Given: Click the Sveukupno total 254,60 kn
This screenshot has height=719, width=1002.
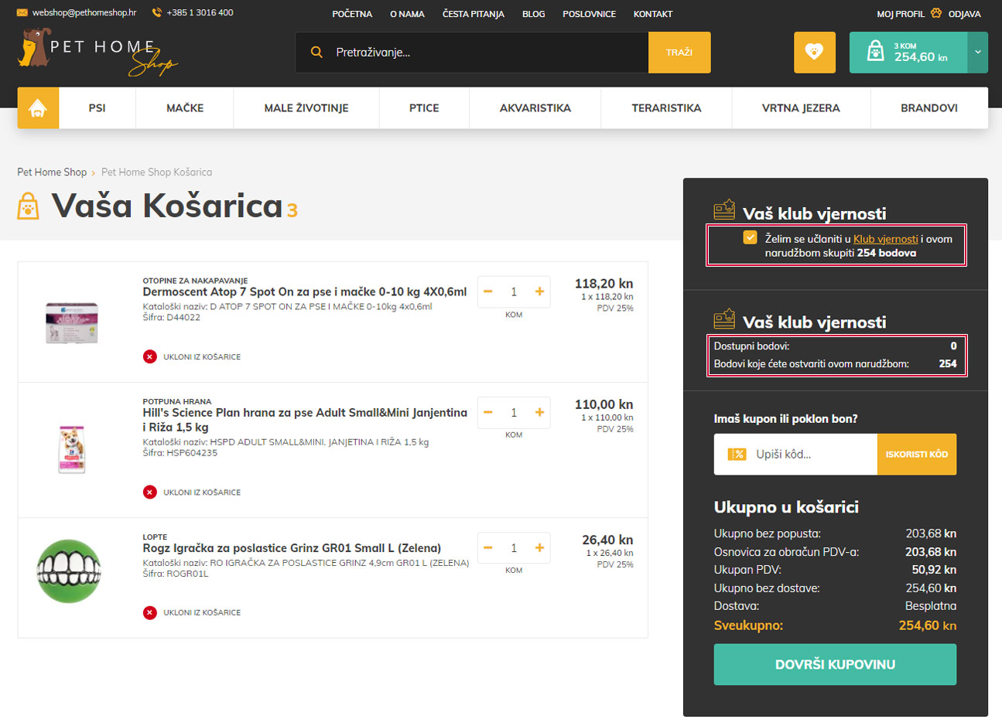Looking at the screenshot, I should pos(928,625).
